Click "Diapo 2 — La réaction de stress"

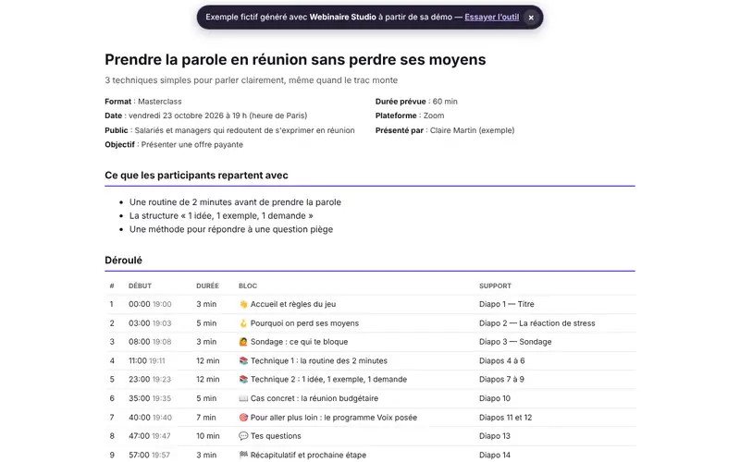coord(537,322)
